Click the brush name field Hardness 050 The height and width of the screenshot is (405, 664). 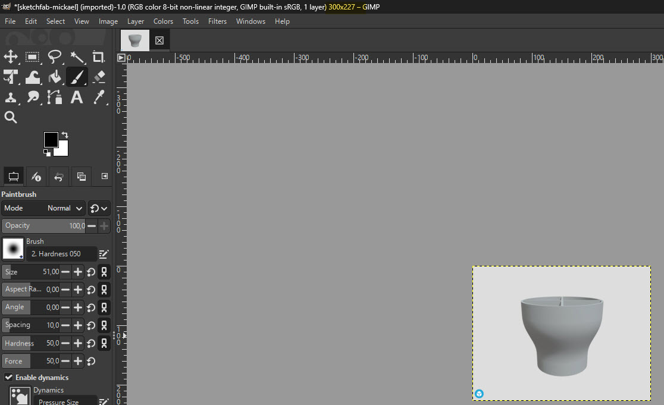coord(61,254)
